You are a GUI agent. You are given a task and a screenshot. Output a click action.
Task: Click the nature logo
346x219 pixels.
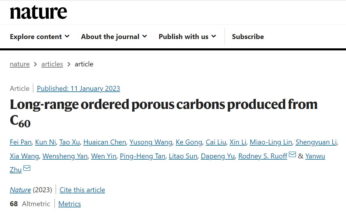click(x=38, y=12)
